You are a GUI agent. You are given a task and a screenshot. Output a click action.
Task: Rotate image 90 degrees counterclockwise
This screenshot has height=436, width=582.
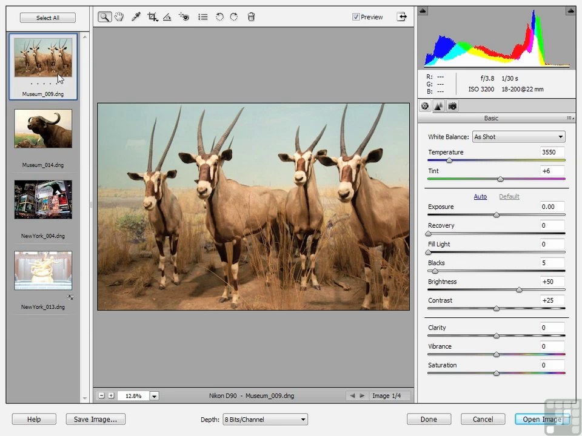(x=219, y=17)
